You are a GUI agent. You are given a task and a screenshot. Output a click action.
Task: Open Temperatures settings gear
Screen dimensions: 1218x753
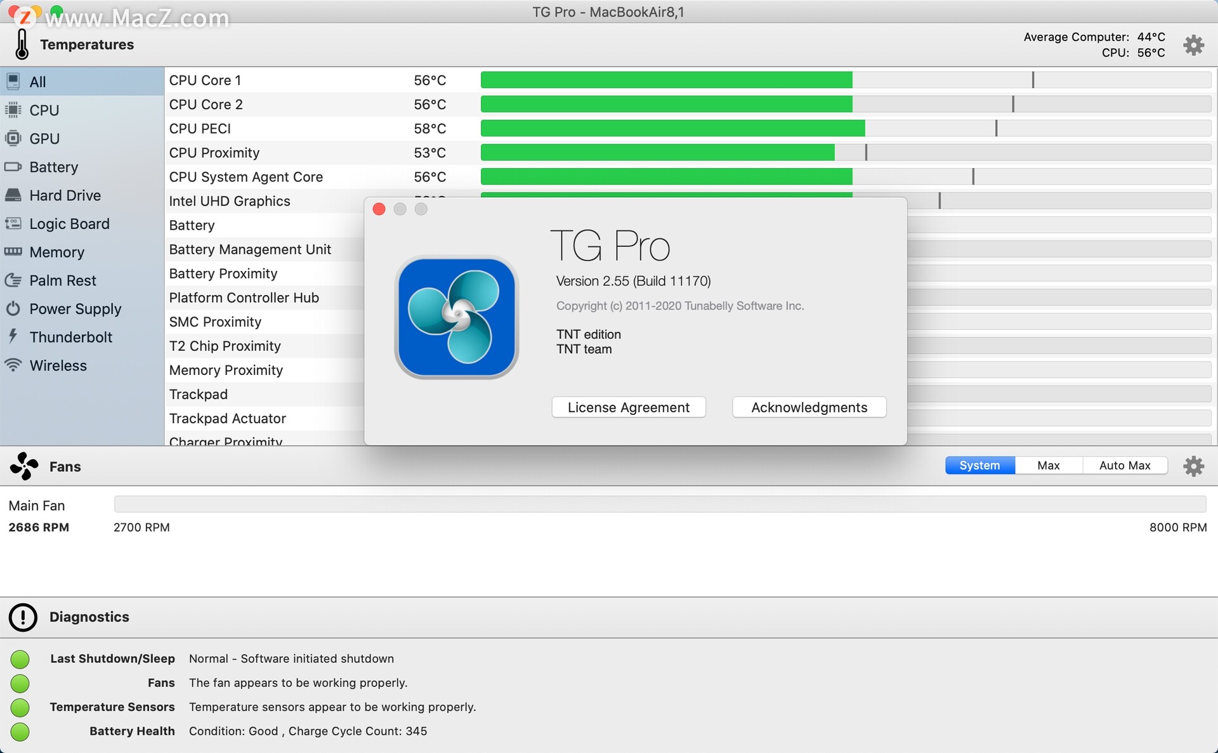tap(1193, 45)
